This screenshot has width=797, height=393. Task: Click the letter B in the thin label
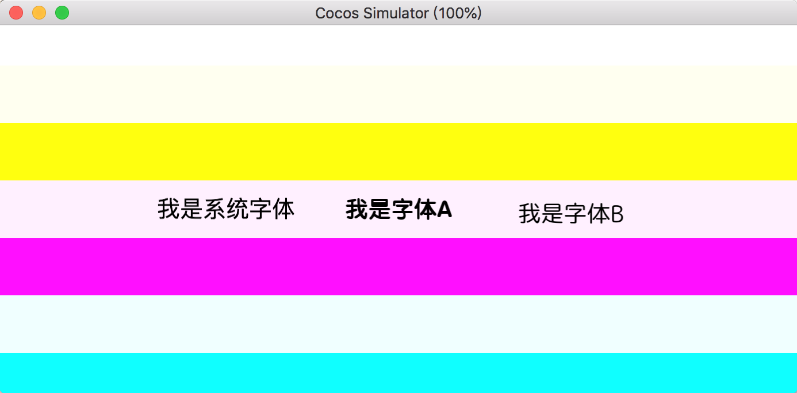[617, 214]
